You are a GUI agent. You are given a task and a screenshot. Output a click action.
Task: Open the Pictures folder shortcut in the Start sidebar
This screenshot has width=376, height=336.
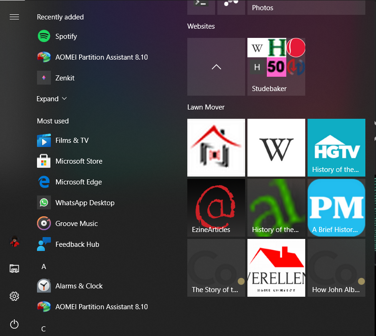click(14, 269)
